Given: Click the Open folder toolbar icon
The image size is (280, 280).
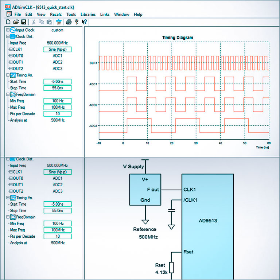Looking at the screenshot, I should (x=16, y=22).
